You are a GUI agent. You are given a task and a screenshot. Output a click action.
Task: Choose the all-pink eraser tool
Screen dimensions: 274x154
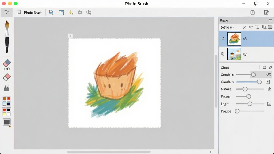7,77
